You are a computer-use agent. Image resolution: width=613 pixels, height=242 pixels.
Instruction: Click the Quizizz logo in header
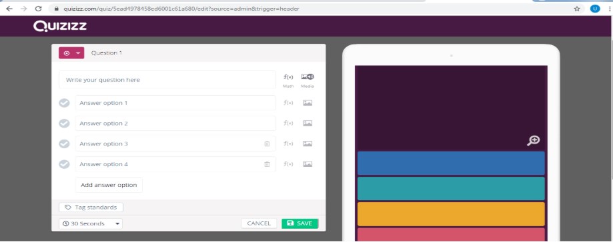pyautogui.click(x=60, y=26)
